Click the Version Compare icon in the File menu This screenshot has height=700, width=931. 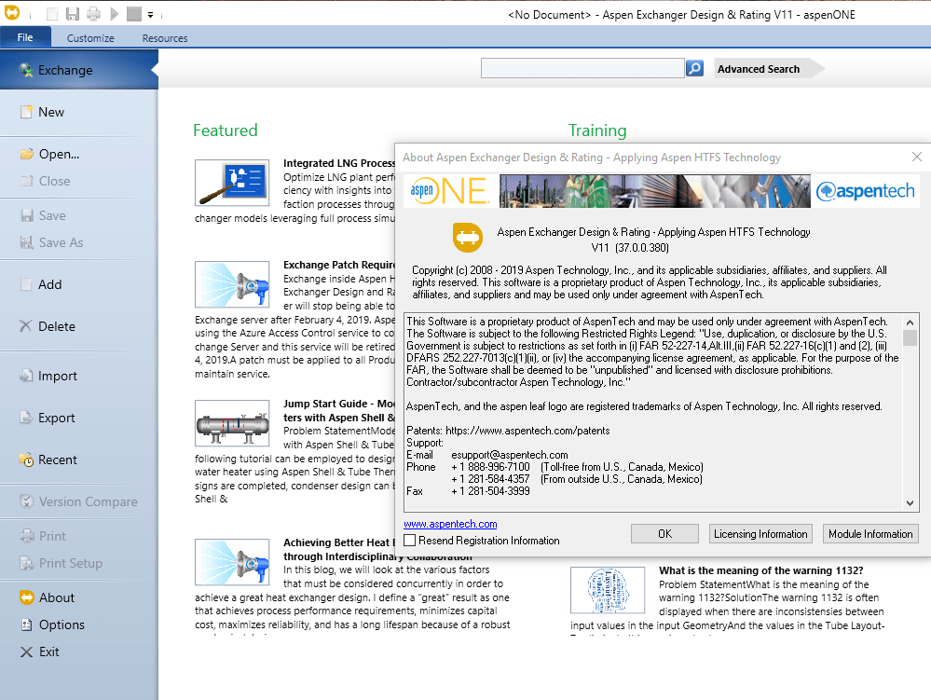26,501
